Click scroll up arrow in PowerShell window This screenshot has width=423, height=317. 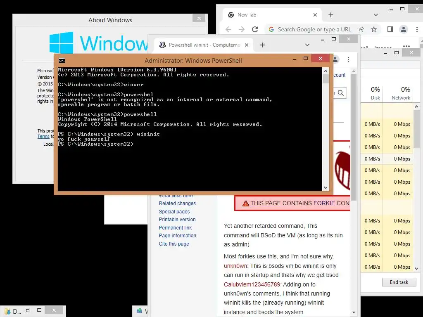(x=326, y=71)
